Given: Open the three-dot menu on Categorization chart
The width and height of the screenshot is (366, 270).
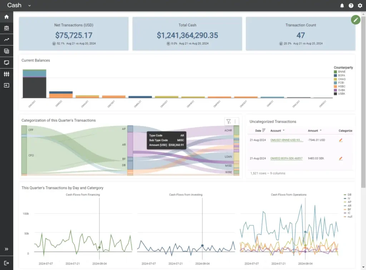Looking at the screenshot, I should click(235, 122).
